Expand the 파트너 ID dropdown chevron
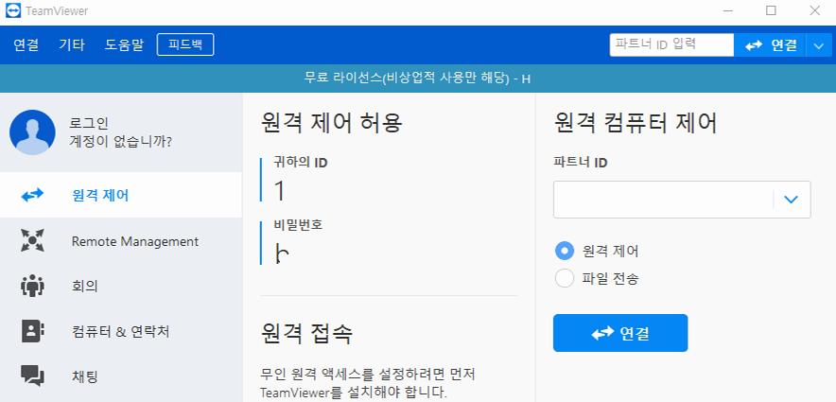The width and height of the screenshot is (836, 402). (x=792, y=200)
